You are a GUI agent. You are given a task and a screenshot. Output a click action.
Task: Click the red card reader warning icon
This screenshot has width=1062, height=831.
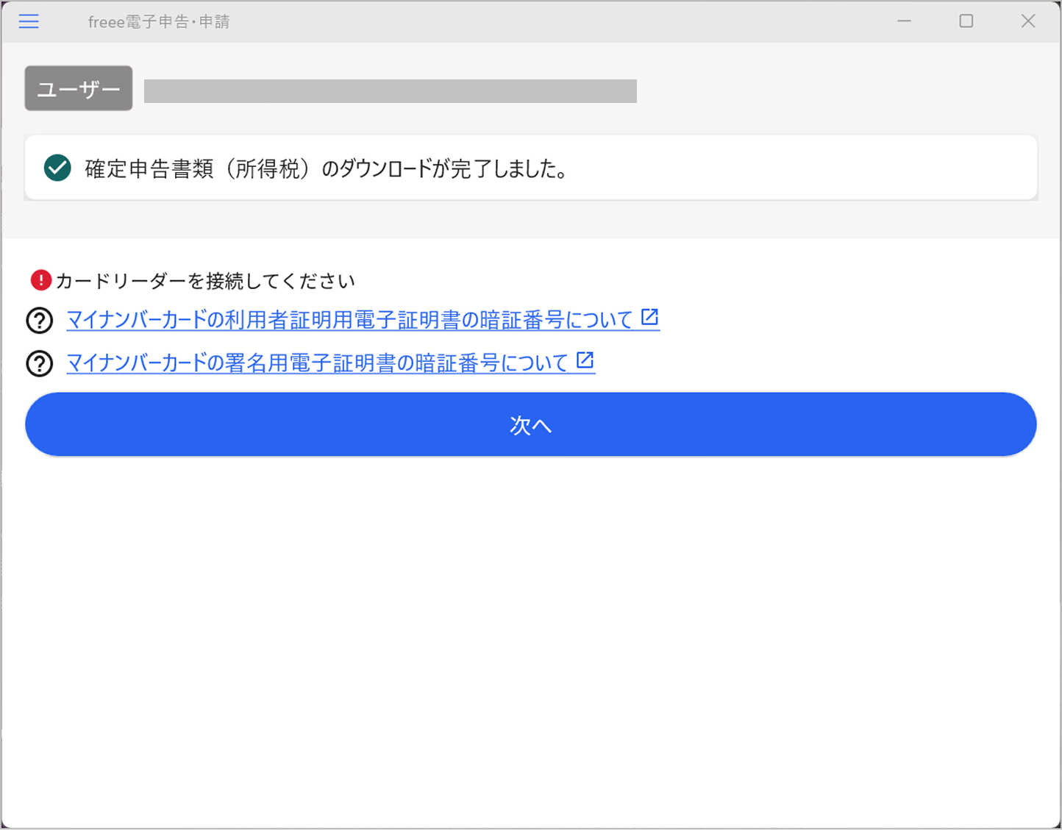pos(41,280)
